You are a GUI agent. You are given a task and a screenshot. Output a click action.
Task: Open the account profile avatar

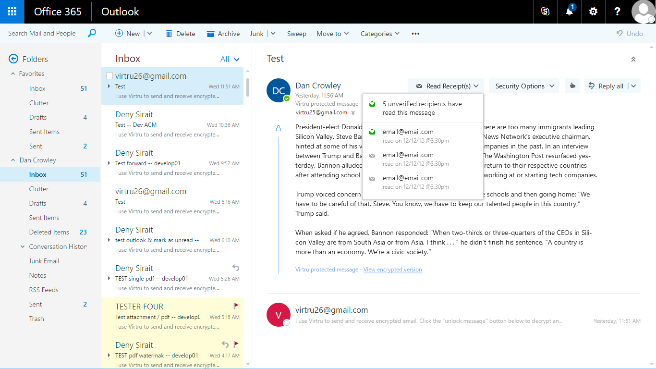(643, 12)
